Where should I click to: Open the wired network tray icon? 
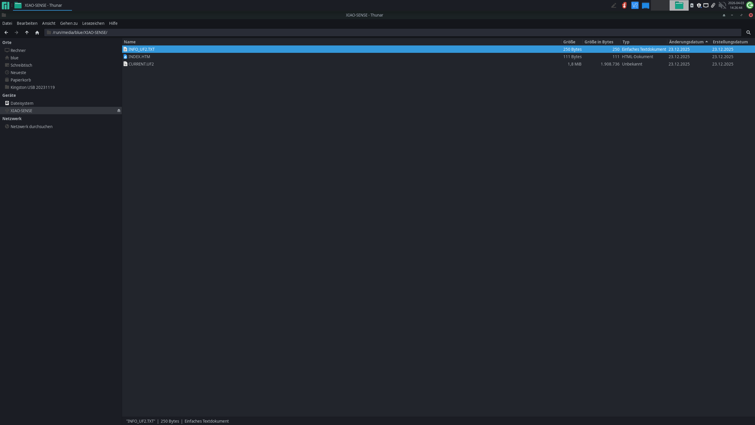point(706,5)
